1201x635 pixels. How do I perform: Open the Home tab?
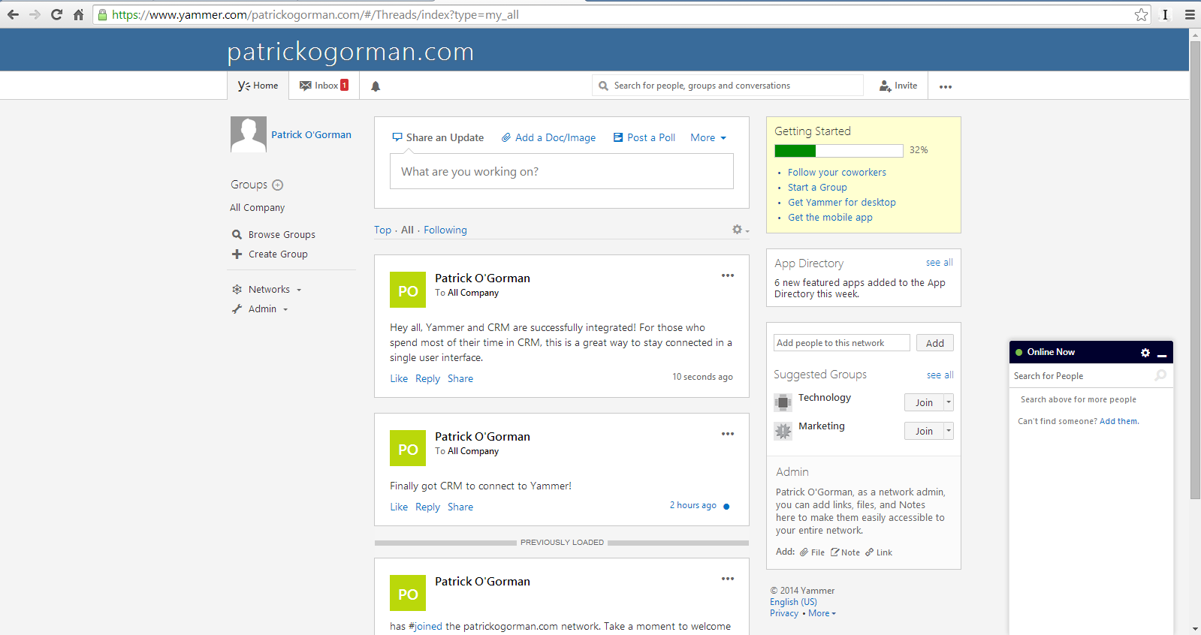pos(258,86)
